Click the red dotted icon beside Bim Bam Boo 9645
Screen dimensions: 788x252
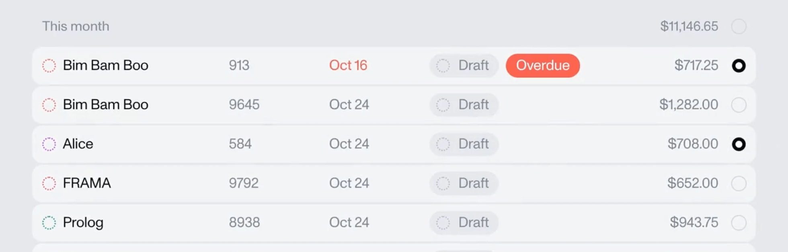[x=49, y=105]
